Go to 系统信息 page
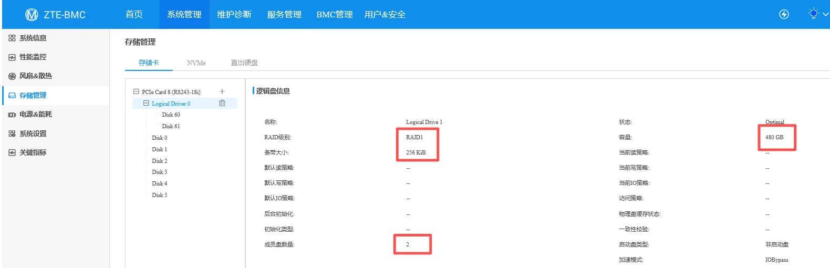 click(x=33, y=38)
